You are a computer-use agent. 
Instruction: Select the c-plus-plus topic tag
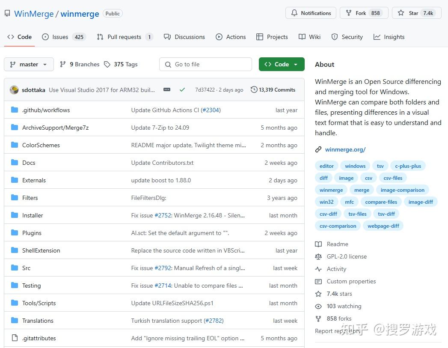coord(408,166)
